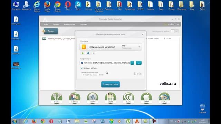Screen dimensions: 221x124
Task: Click the CD-DVD desktop folder
Action: [x=141, y=6]
